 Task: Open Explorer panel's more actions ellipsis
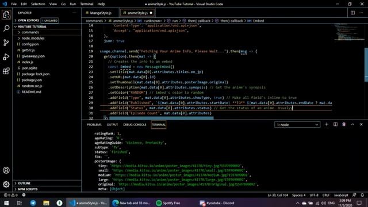coord(74,13)
